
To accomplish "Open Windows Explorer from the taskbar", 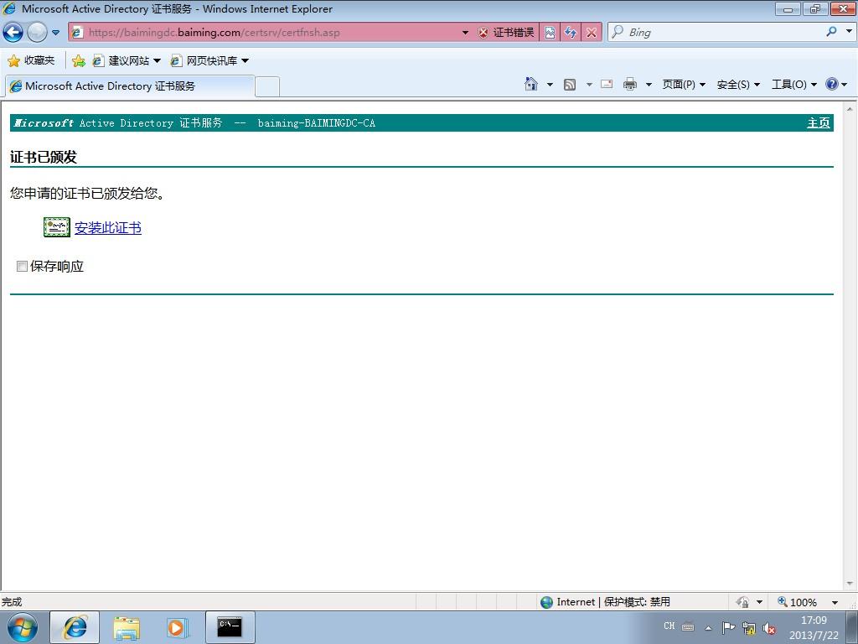I will coord(127,628).
